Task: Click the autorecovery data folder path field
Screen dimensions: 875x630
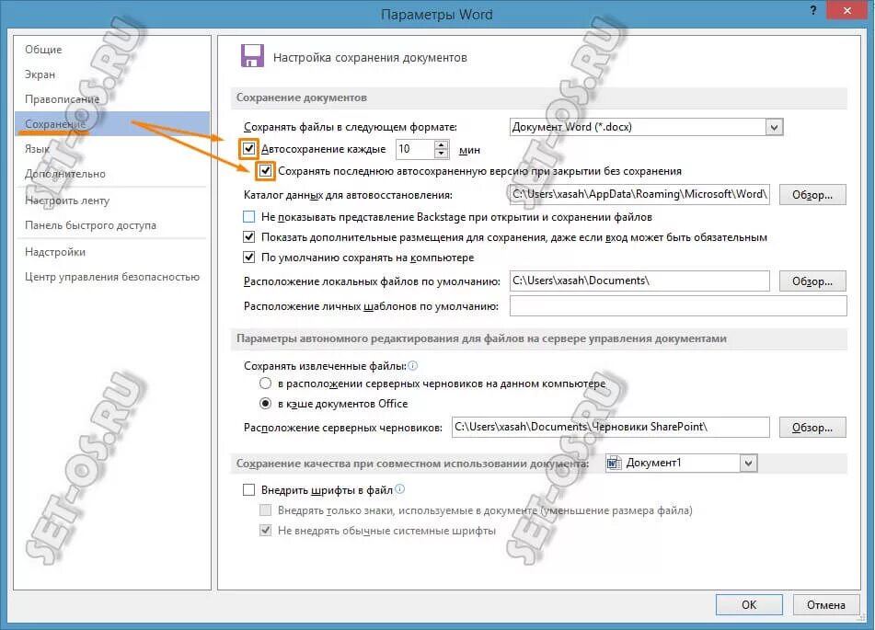Action: (639, 194)
